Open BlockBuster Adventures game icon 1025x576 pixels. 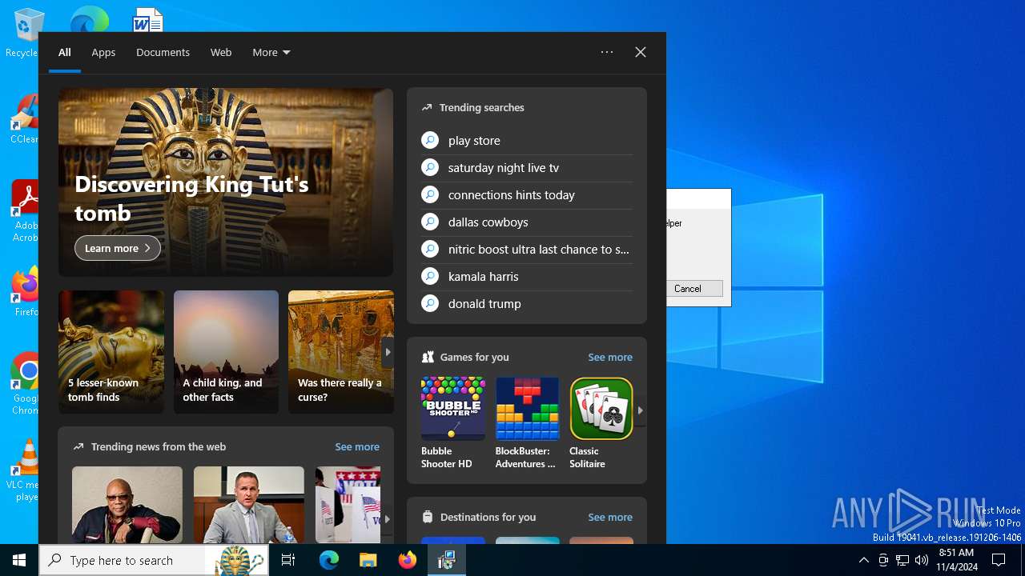(x=527, y=409)
